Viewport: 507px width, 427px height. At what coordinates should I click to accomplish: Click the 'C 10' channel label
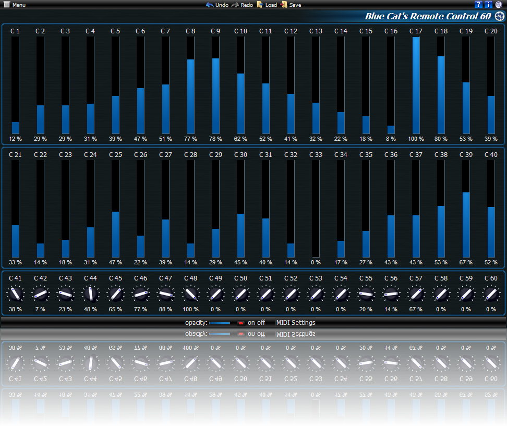pyautogui.click(x=240, y=31)
